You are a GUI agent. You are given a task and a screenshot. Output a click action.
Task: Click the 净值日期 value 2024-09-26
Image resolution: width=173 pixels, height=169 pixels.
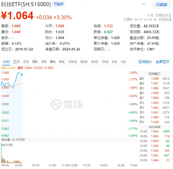coord(71,49)
